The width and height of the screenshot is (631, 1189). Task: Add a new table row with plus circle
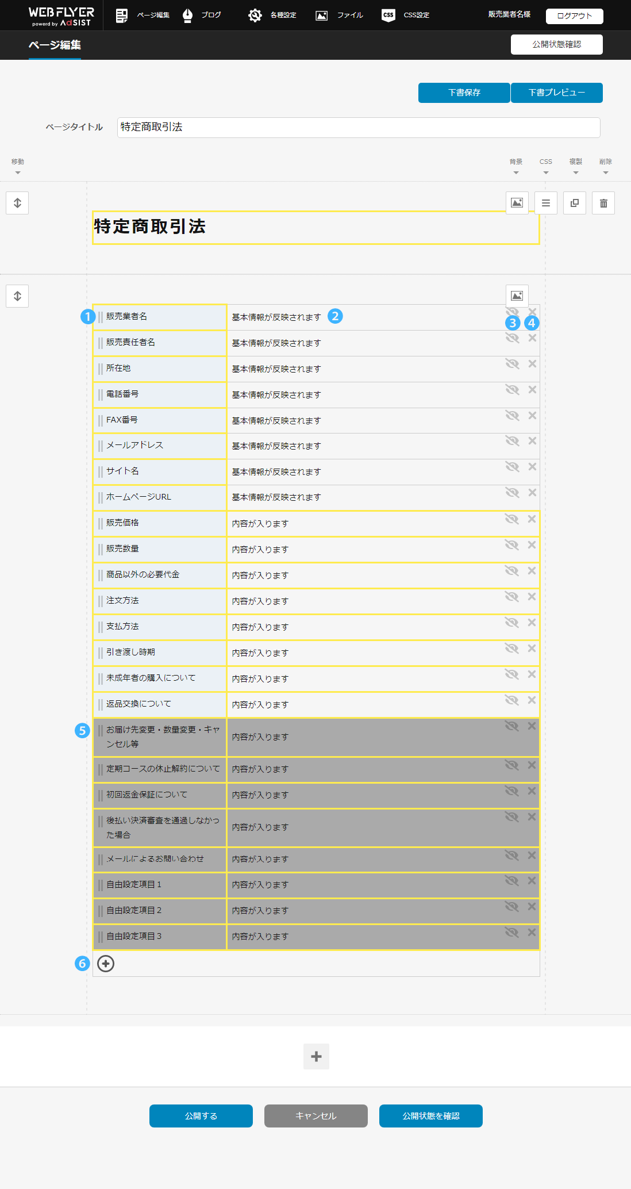point(106,964)
